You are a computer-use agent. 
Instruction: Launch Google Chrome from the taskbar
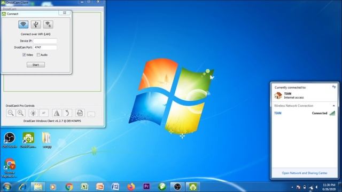pyautogui.click(x=69, y=187)
